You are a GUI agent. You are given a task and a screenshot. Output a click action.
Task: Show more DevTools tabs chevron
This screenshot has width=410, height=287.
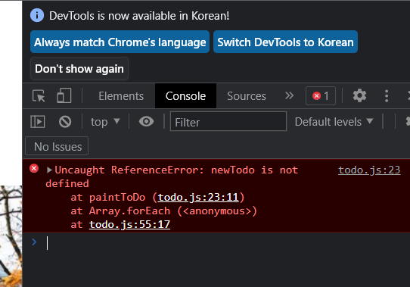(289, 95)
